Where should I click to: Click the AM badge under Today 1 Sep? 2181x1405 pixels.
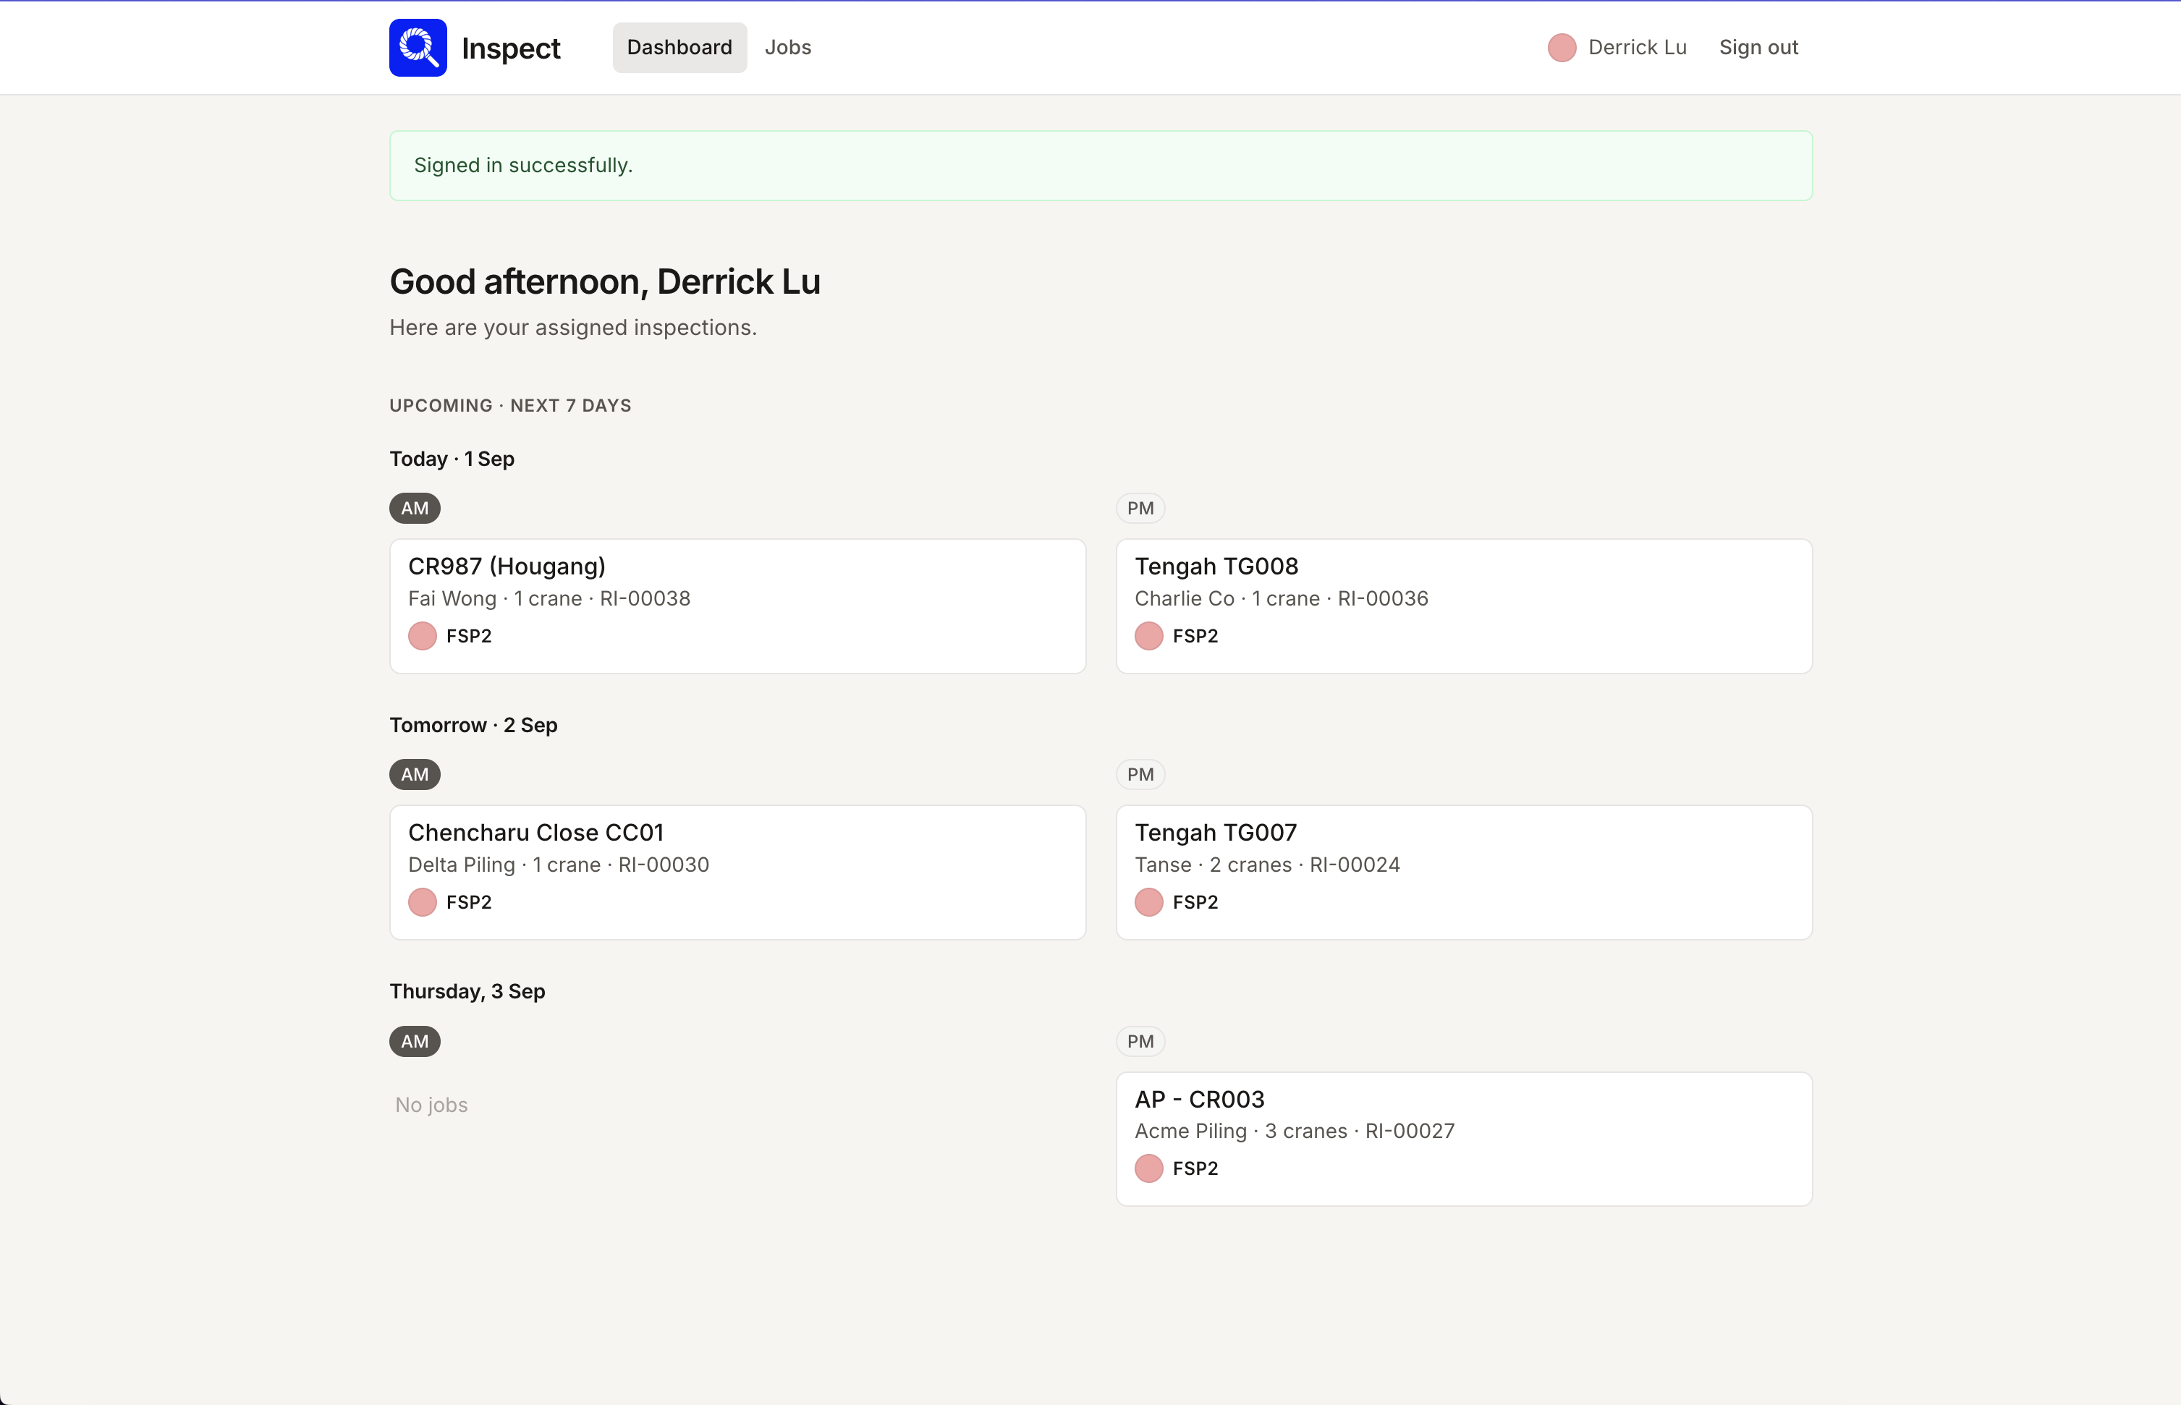(415, 508)
